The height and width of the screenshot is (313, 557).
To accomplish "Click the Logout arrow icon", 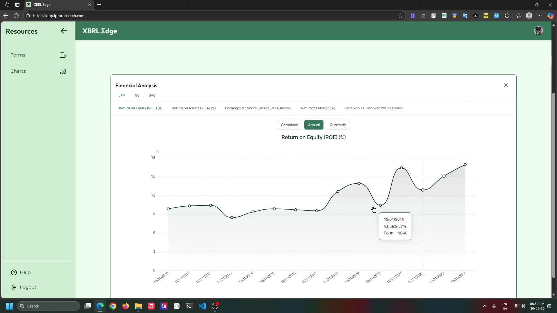I will coord(14,287).
